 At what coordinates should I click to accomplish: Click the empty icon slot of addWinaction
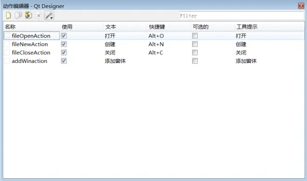coord(7,61)
